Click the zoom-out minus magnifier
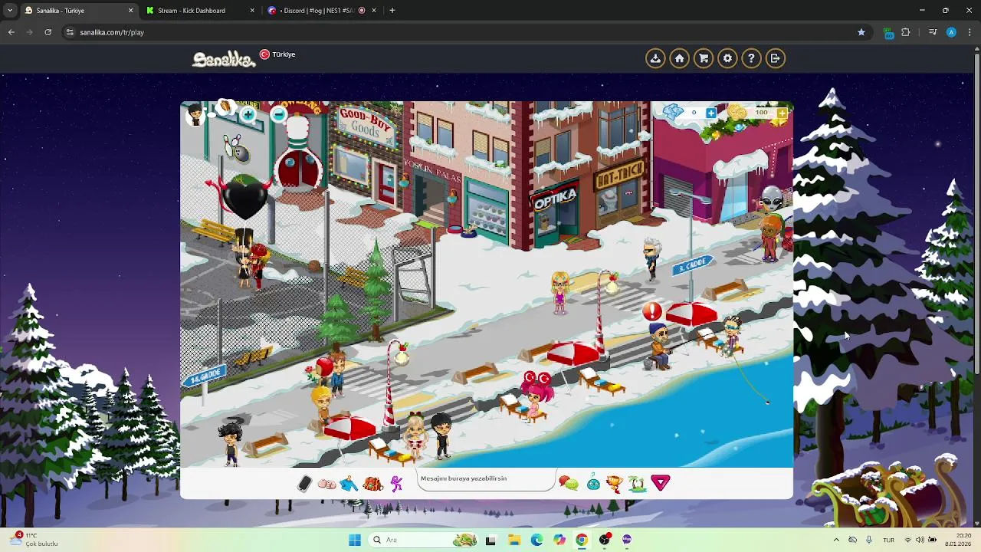Viewport: 981px width, 552px height. pos(278,115)
